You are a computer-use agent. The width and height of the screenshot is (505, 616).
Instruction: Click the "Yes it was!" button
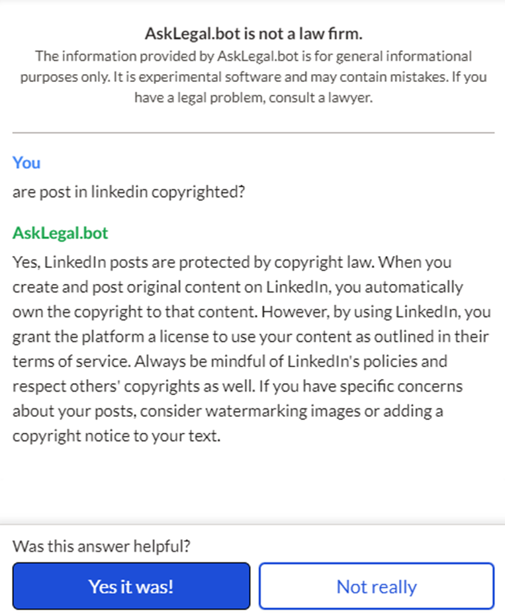click(131, 586)
